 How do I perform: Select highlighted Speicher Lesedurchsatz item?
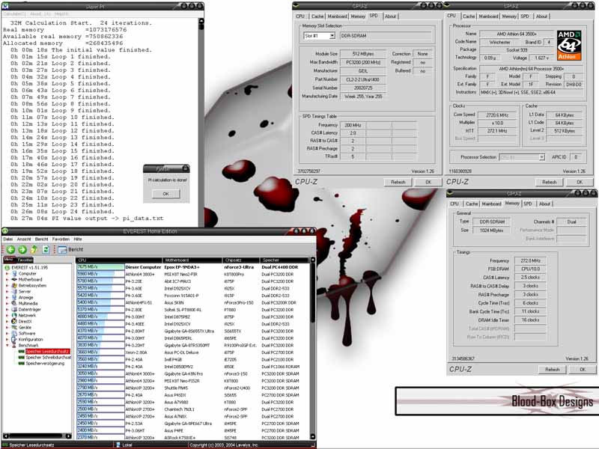pos(47,351)
